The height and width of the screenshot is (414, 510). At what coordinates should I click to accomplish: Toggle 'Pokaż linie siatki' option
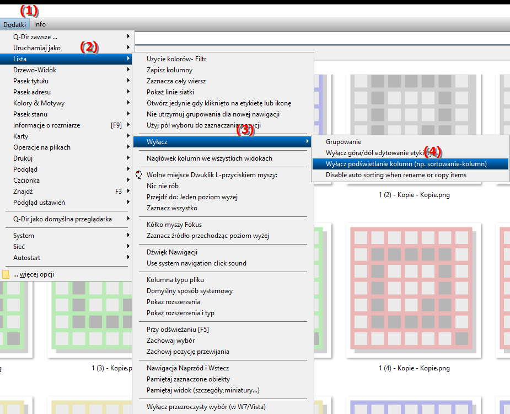(x=223, y=92)
